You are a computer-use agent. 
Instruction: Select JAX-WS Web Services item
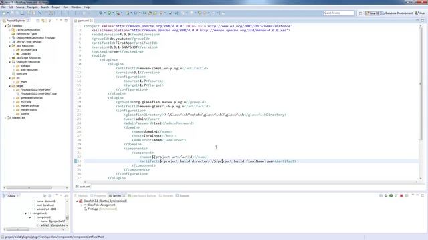tap(29, 42)
